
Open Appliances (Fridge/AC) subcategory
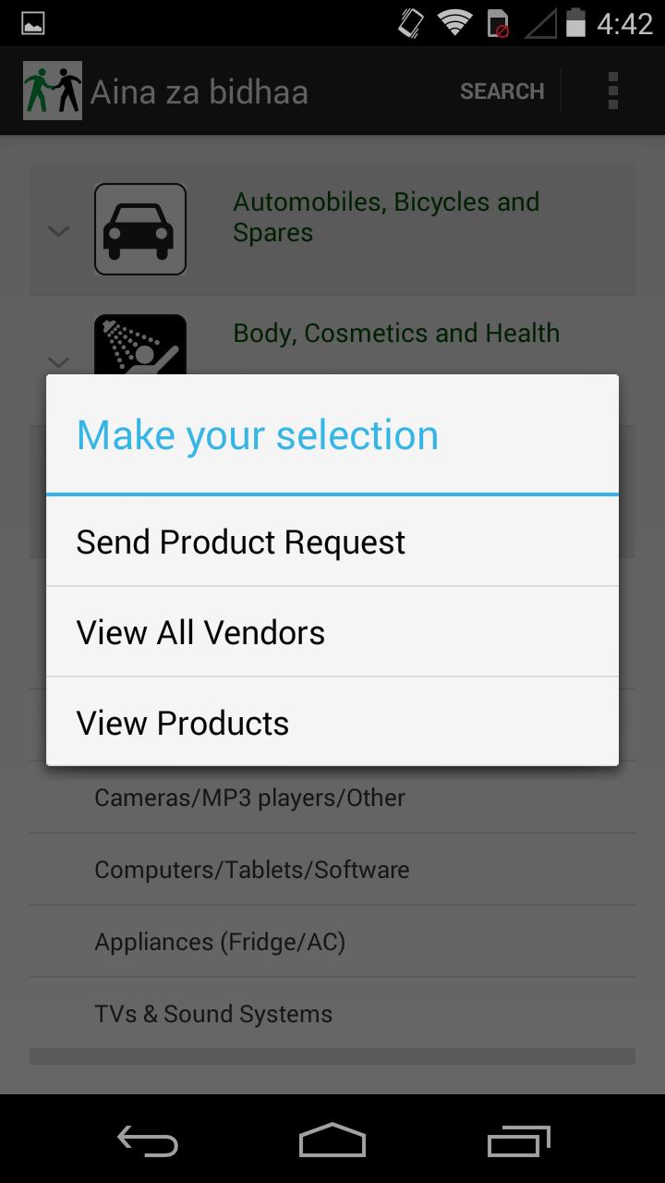click(332, 941)
